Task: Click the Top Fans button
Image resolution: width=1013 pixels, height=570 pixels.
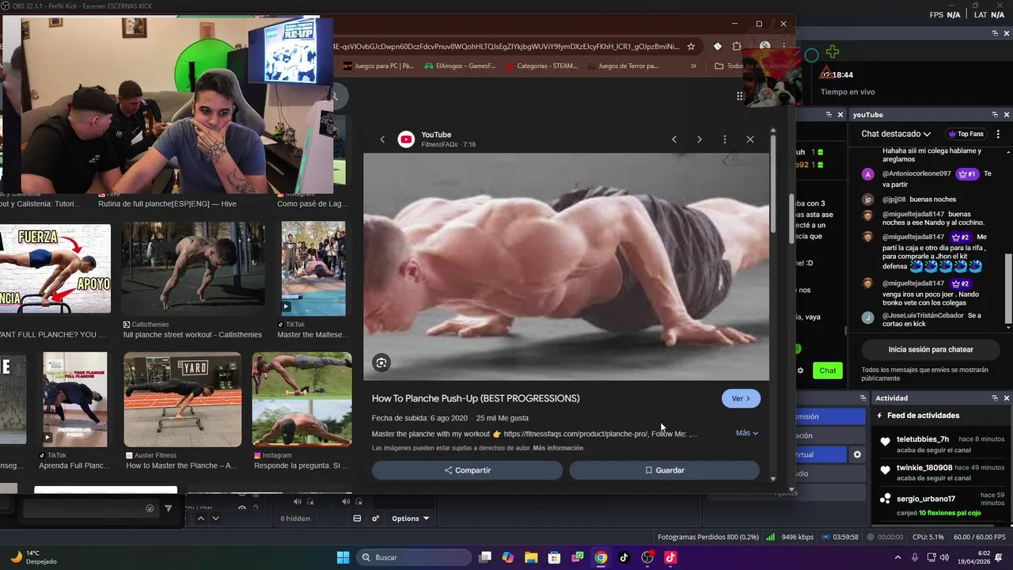Action: [965, 134]
